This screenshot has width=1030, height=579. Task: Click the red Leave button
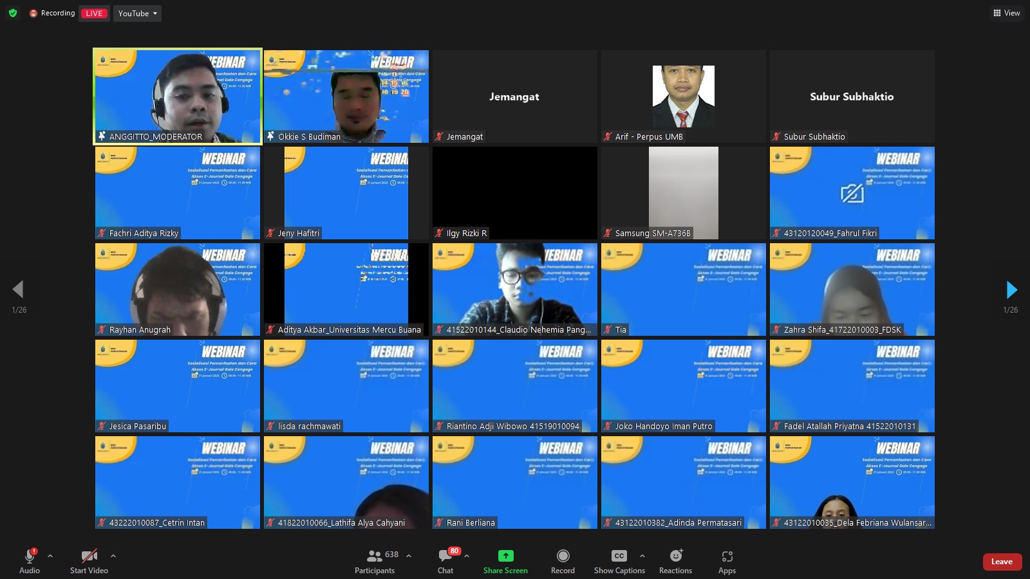[x=1002, y=562]
